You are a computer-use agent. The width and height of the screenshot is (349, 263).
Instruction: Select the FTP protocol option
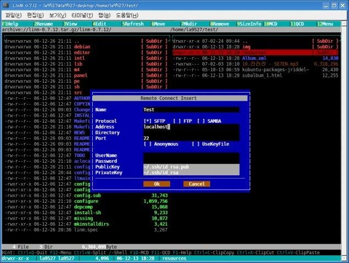tap(183, 121)
